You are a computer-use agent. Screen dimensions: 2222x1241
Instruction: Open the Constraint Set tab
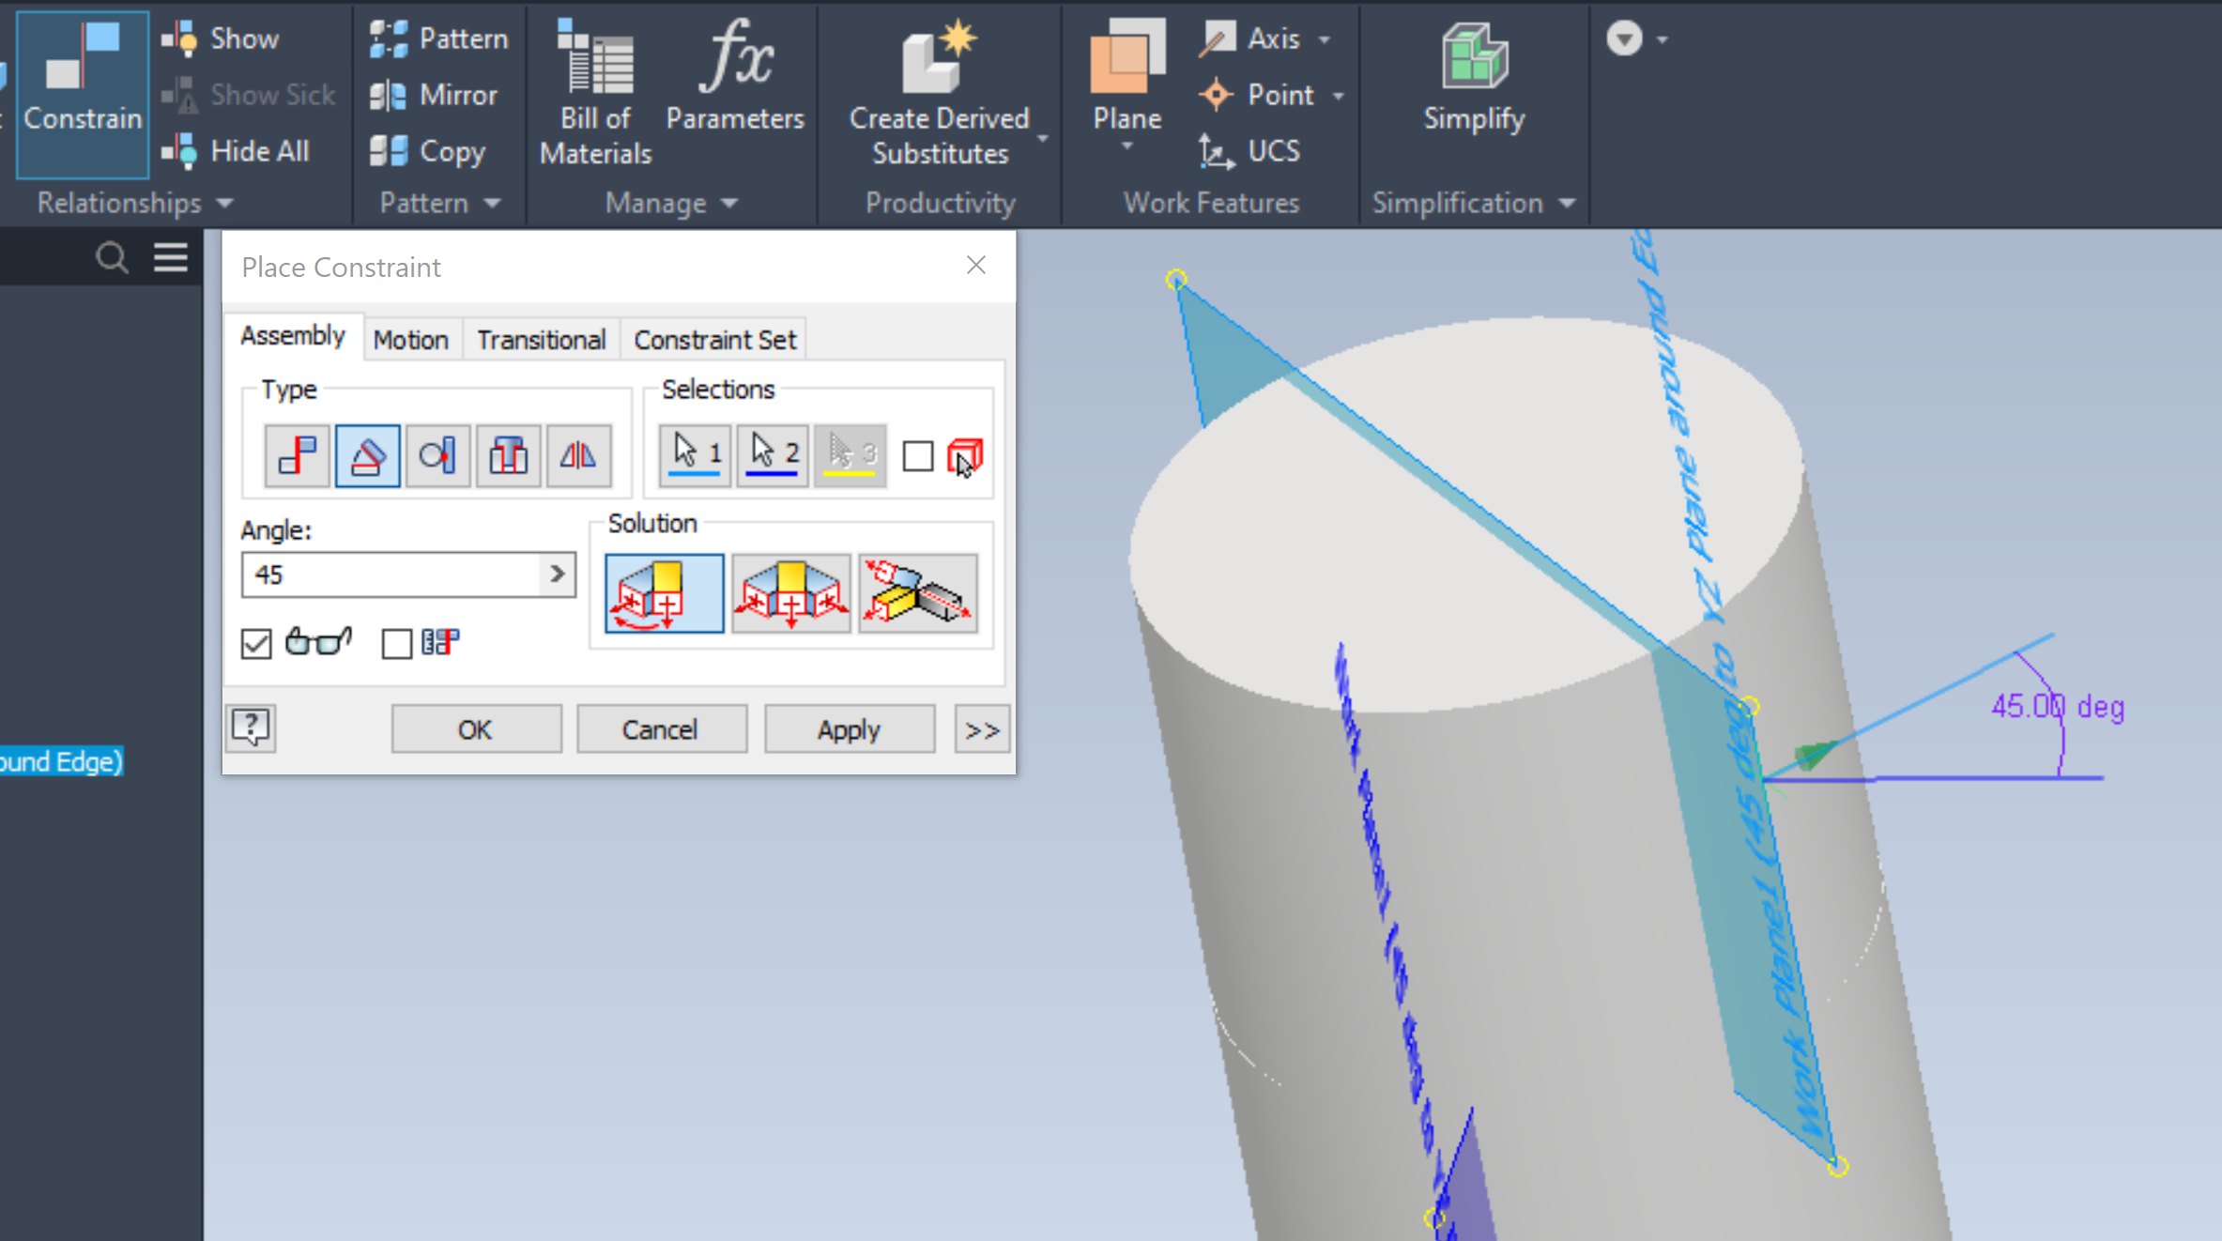click(x=714, y=340)
